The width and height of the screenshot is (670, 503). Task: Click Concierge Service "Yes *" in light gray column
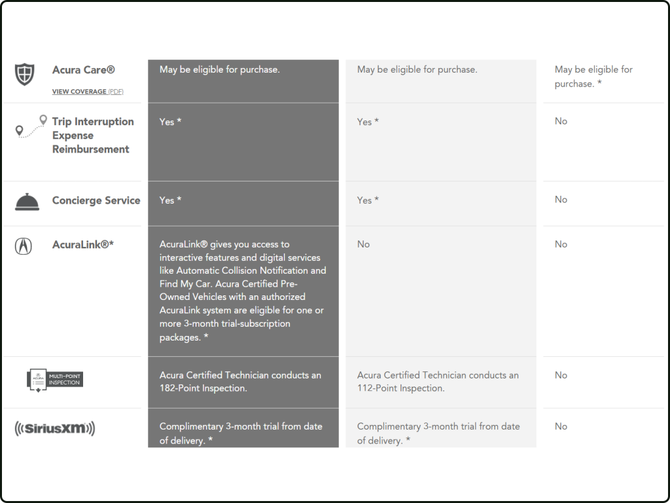point(368,200)
